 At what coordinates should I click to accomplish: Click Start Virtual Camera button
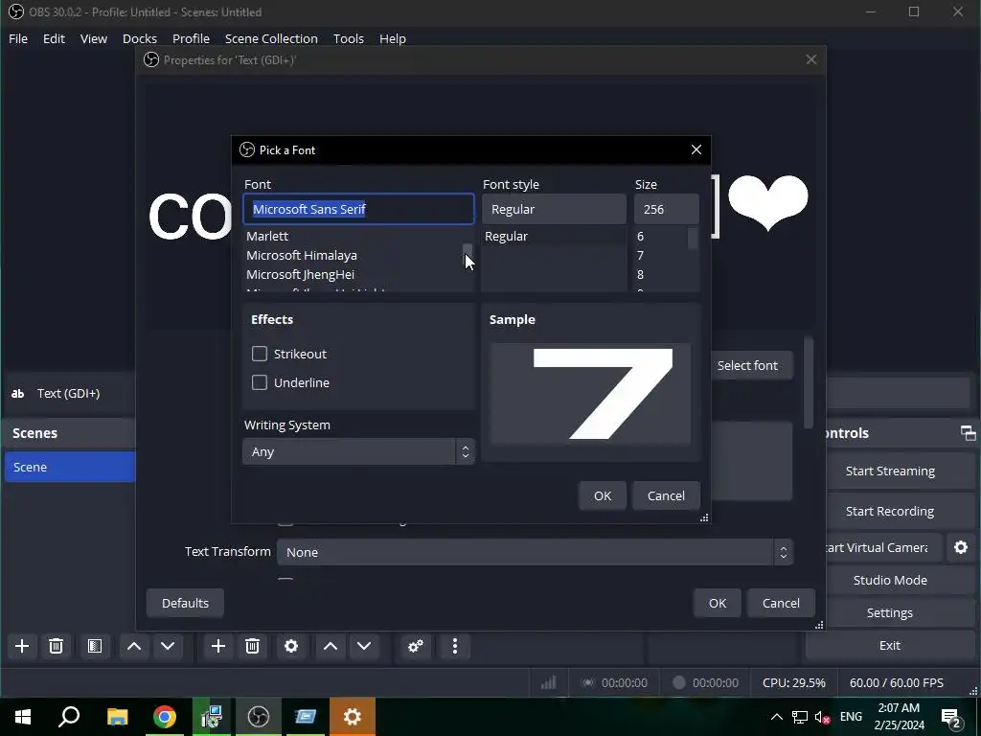coord(882,547)
